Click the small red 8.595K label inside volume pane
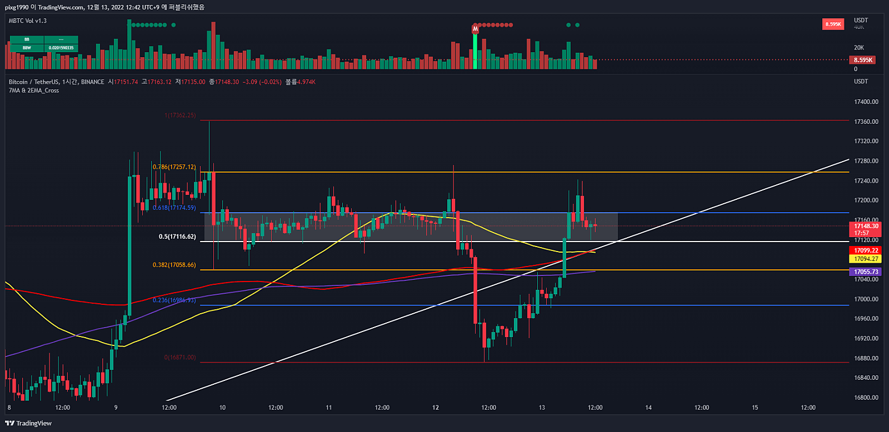Image resolution: width=889 pixels, height=432 pixels. pyautogui.click(x=833, y=24)
